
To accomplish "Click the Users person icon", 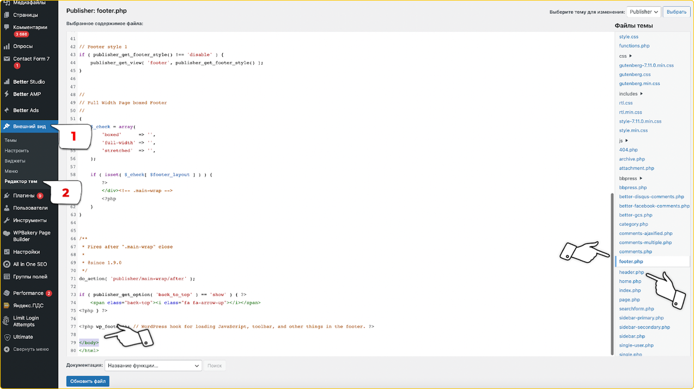I will click(7, 208).
